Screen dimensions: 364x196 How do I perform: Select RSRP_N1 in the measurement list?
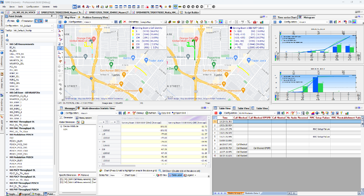14,73
